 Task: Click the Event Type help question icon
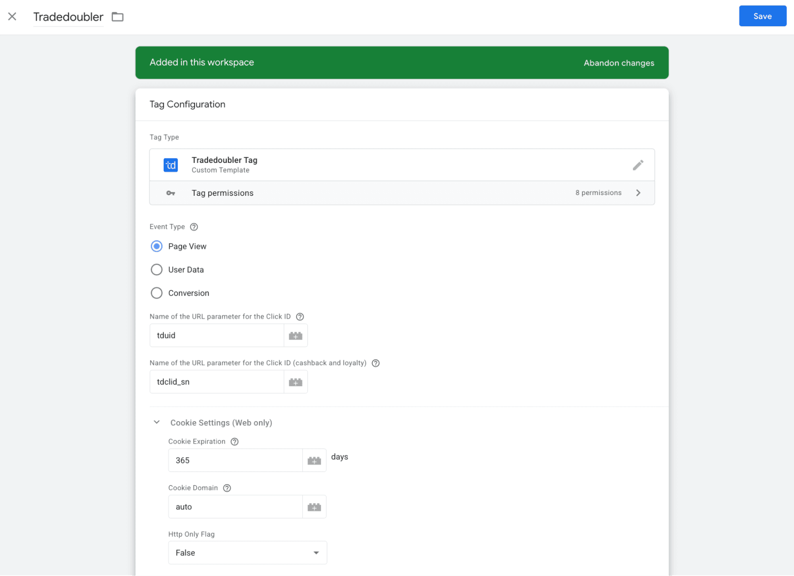click(194, 227)
